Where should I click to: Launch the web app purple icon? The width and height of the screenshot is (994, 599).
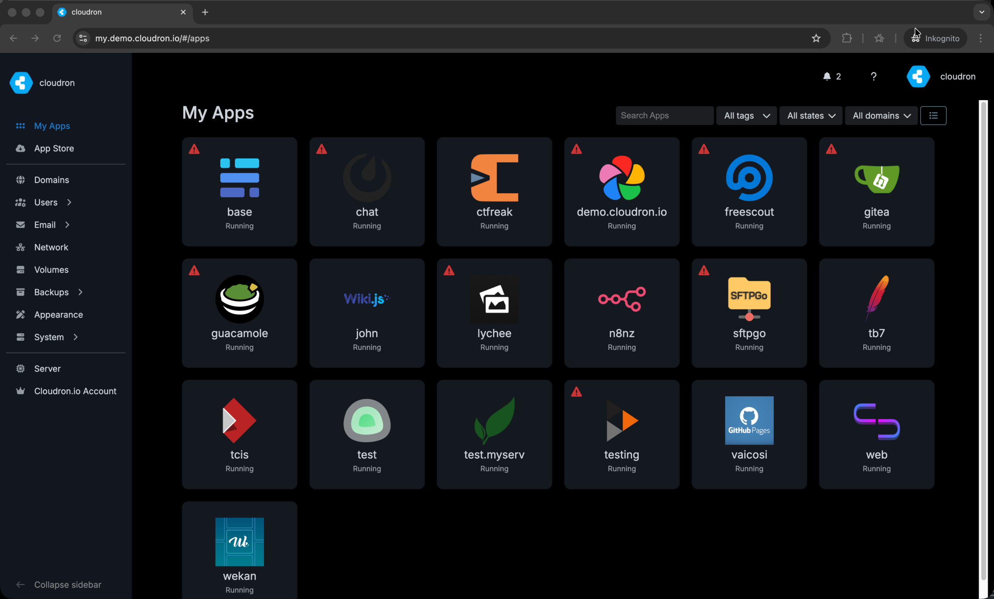(876, 421)
